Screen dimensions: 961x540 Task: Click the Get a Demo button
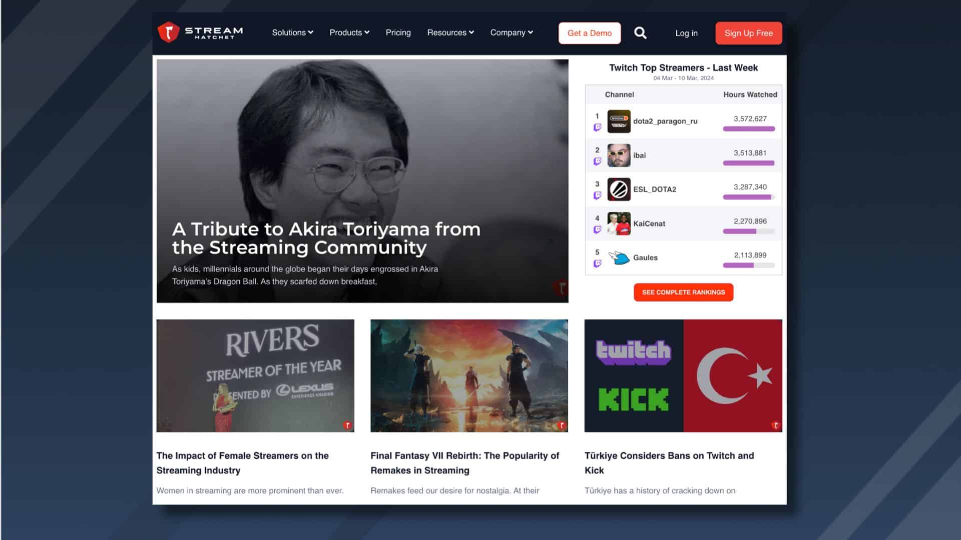590,33
